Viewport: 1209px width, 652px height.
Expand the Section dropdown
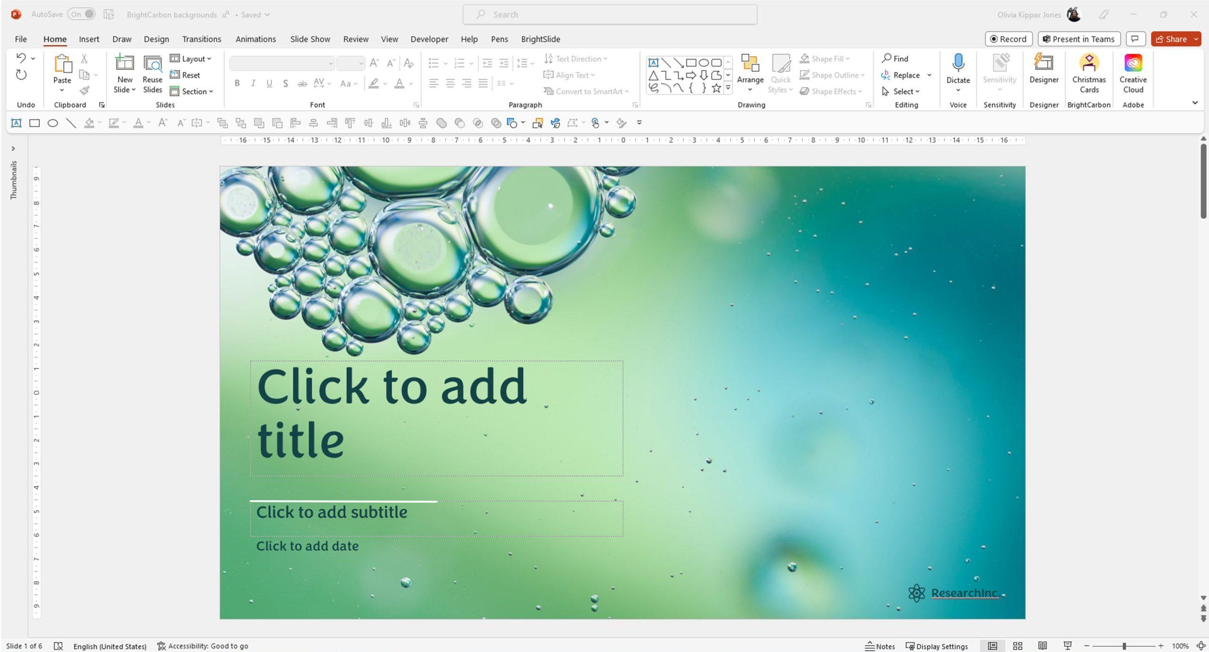tap(192, 91)
